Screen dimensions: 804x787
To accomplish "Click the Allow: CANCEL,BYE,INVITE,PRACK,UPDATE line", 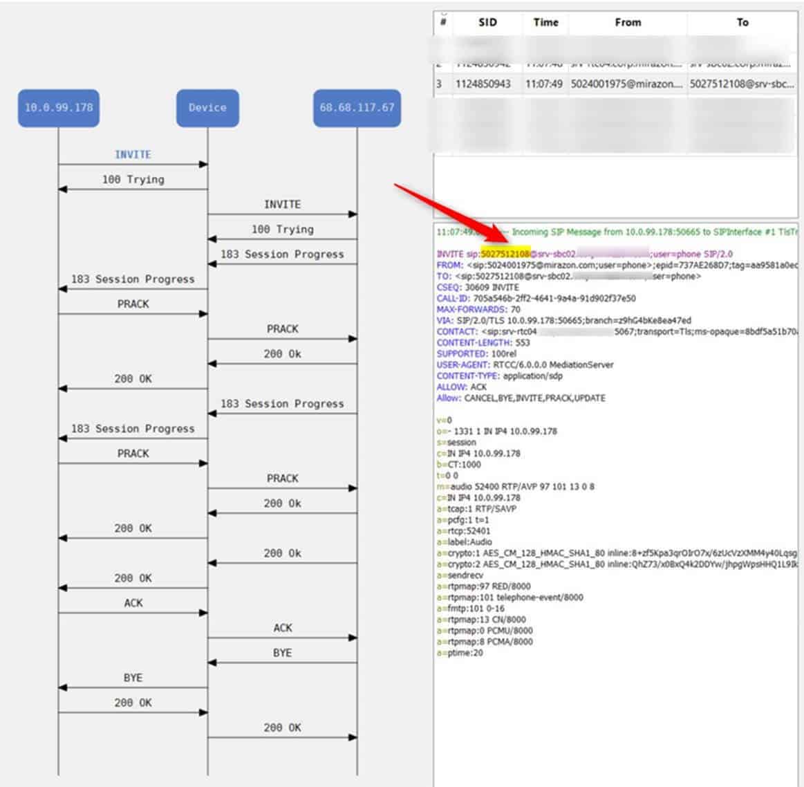I will (x=521, y=398).
